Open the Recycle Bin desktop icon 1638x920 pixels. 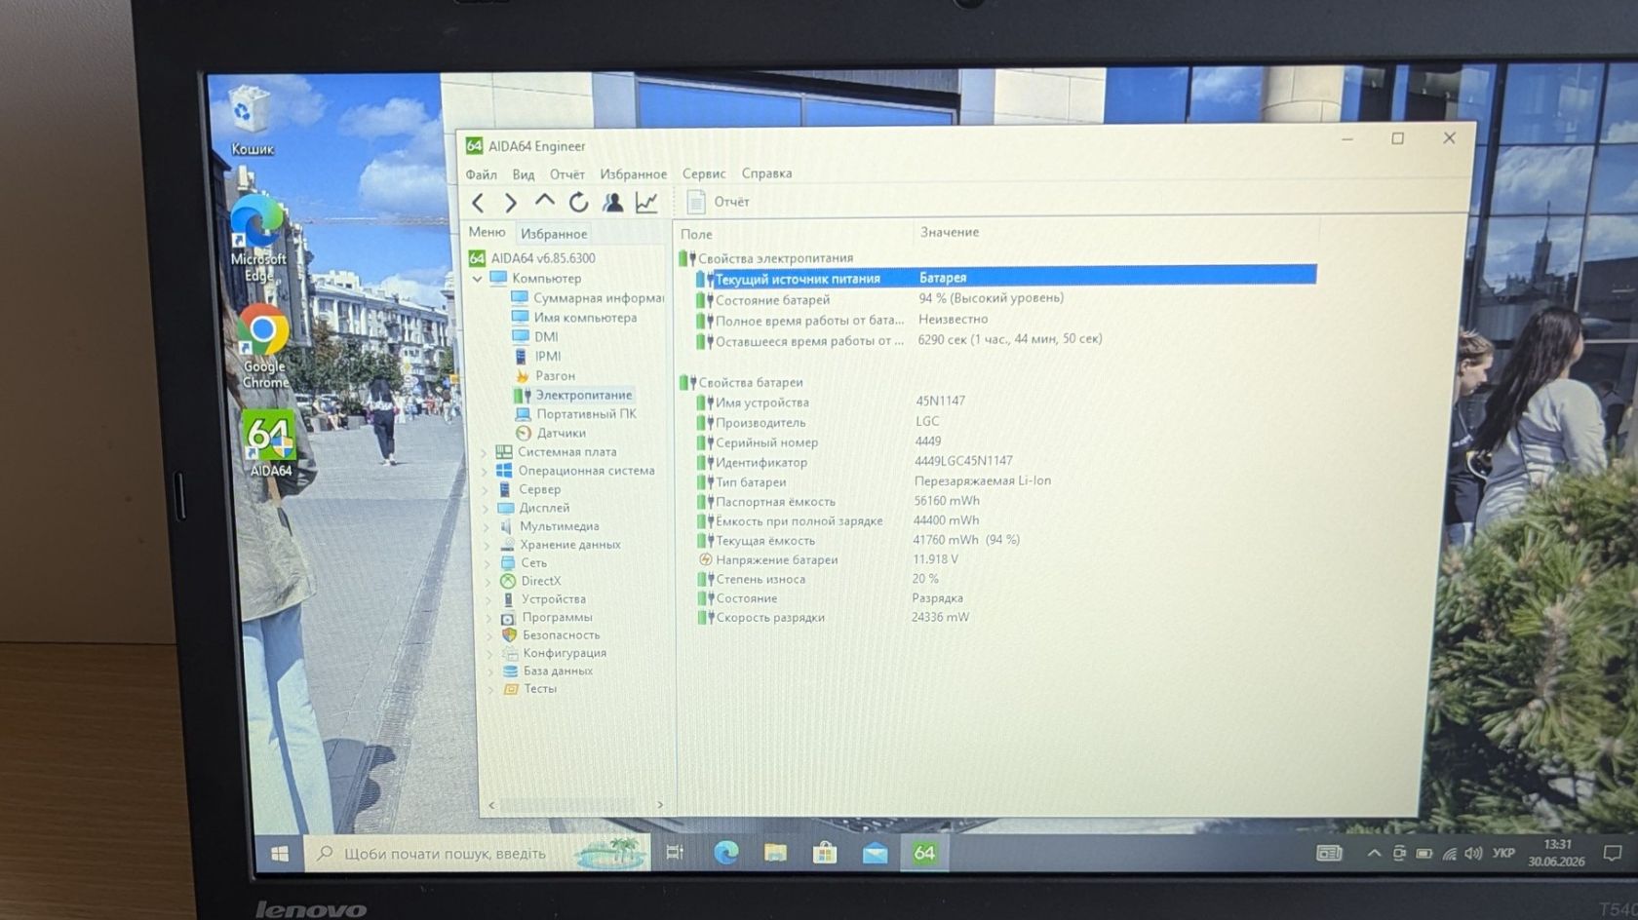click(252, 121)
